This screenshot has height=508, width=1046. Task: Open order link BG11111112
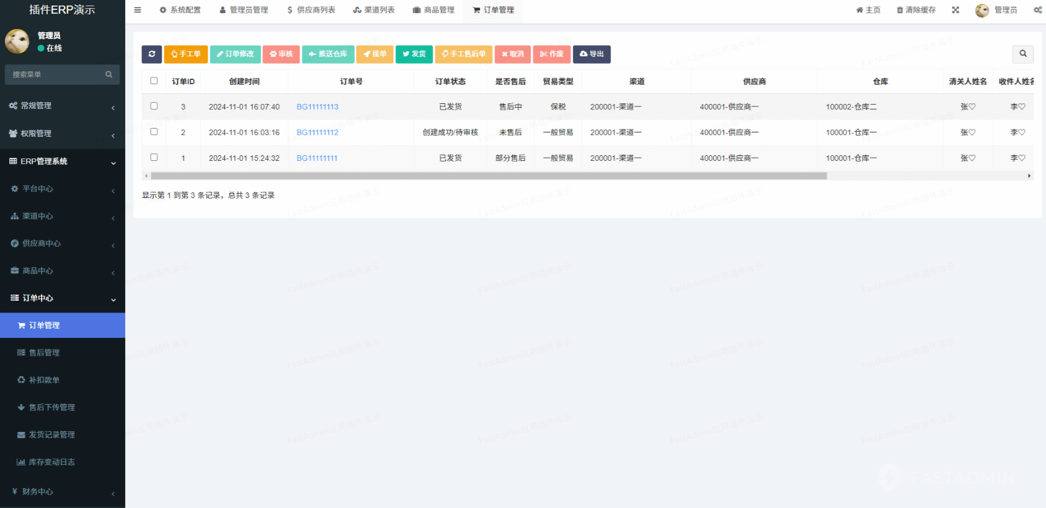317,132
